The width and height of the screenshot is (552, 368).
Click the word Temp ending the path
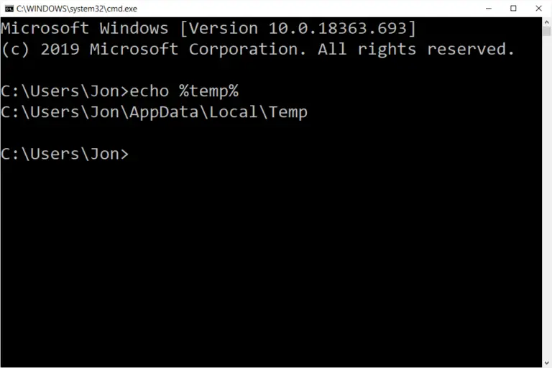click(x=288, y=113)
